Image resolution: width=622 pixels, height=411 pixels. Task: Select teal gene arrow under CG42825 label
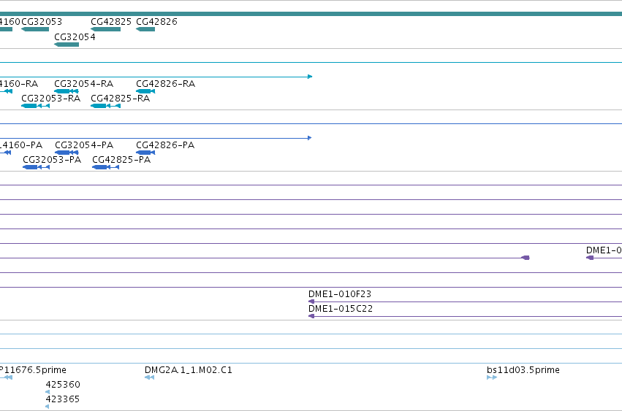click(x=105, y=29)
